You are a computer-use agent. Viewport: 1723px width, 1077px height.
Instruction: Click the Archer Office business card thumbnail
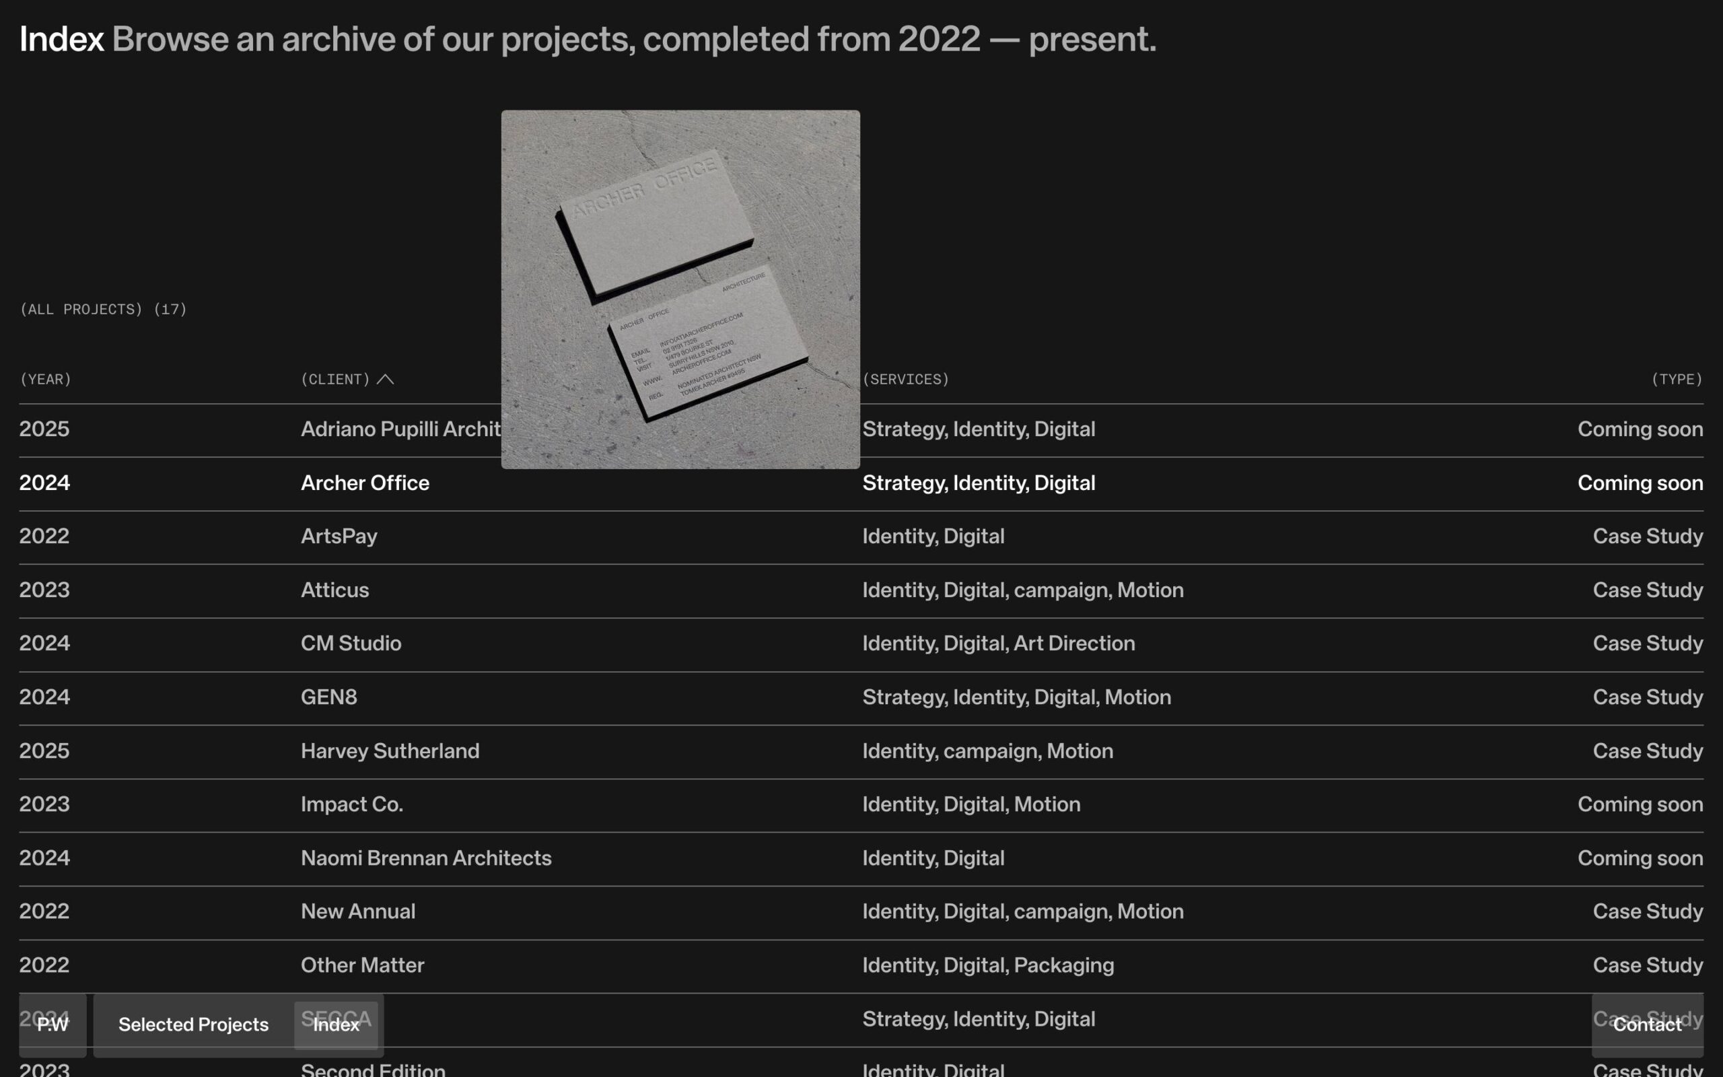pos(680,289)
